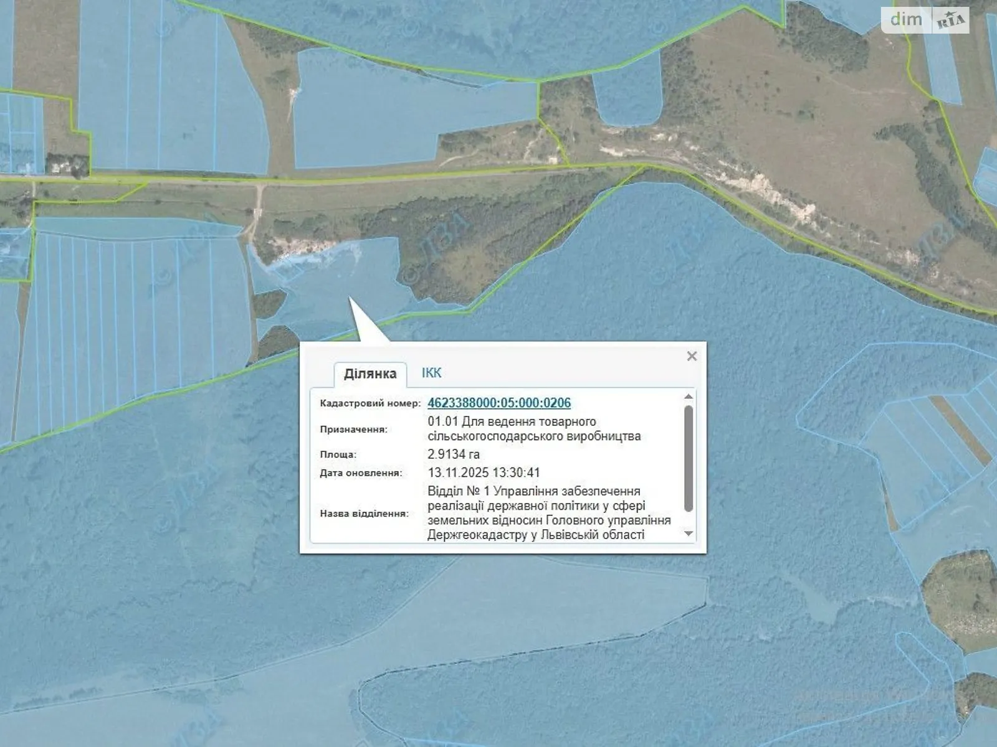Select the parcel the popup pointer targets
Screen dimensions: 997x747
tap(336, 280)
